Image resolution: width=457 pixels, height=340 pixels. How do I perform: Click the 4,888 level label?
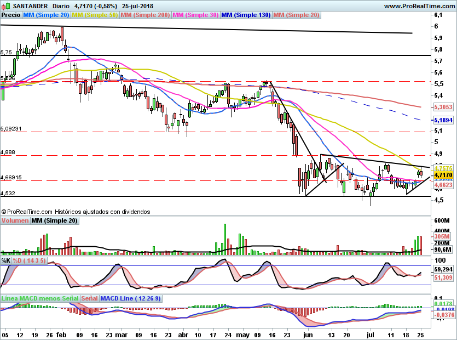pos(8,152)
